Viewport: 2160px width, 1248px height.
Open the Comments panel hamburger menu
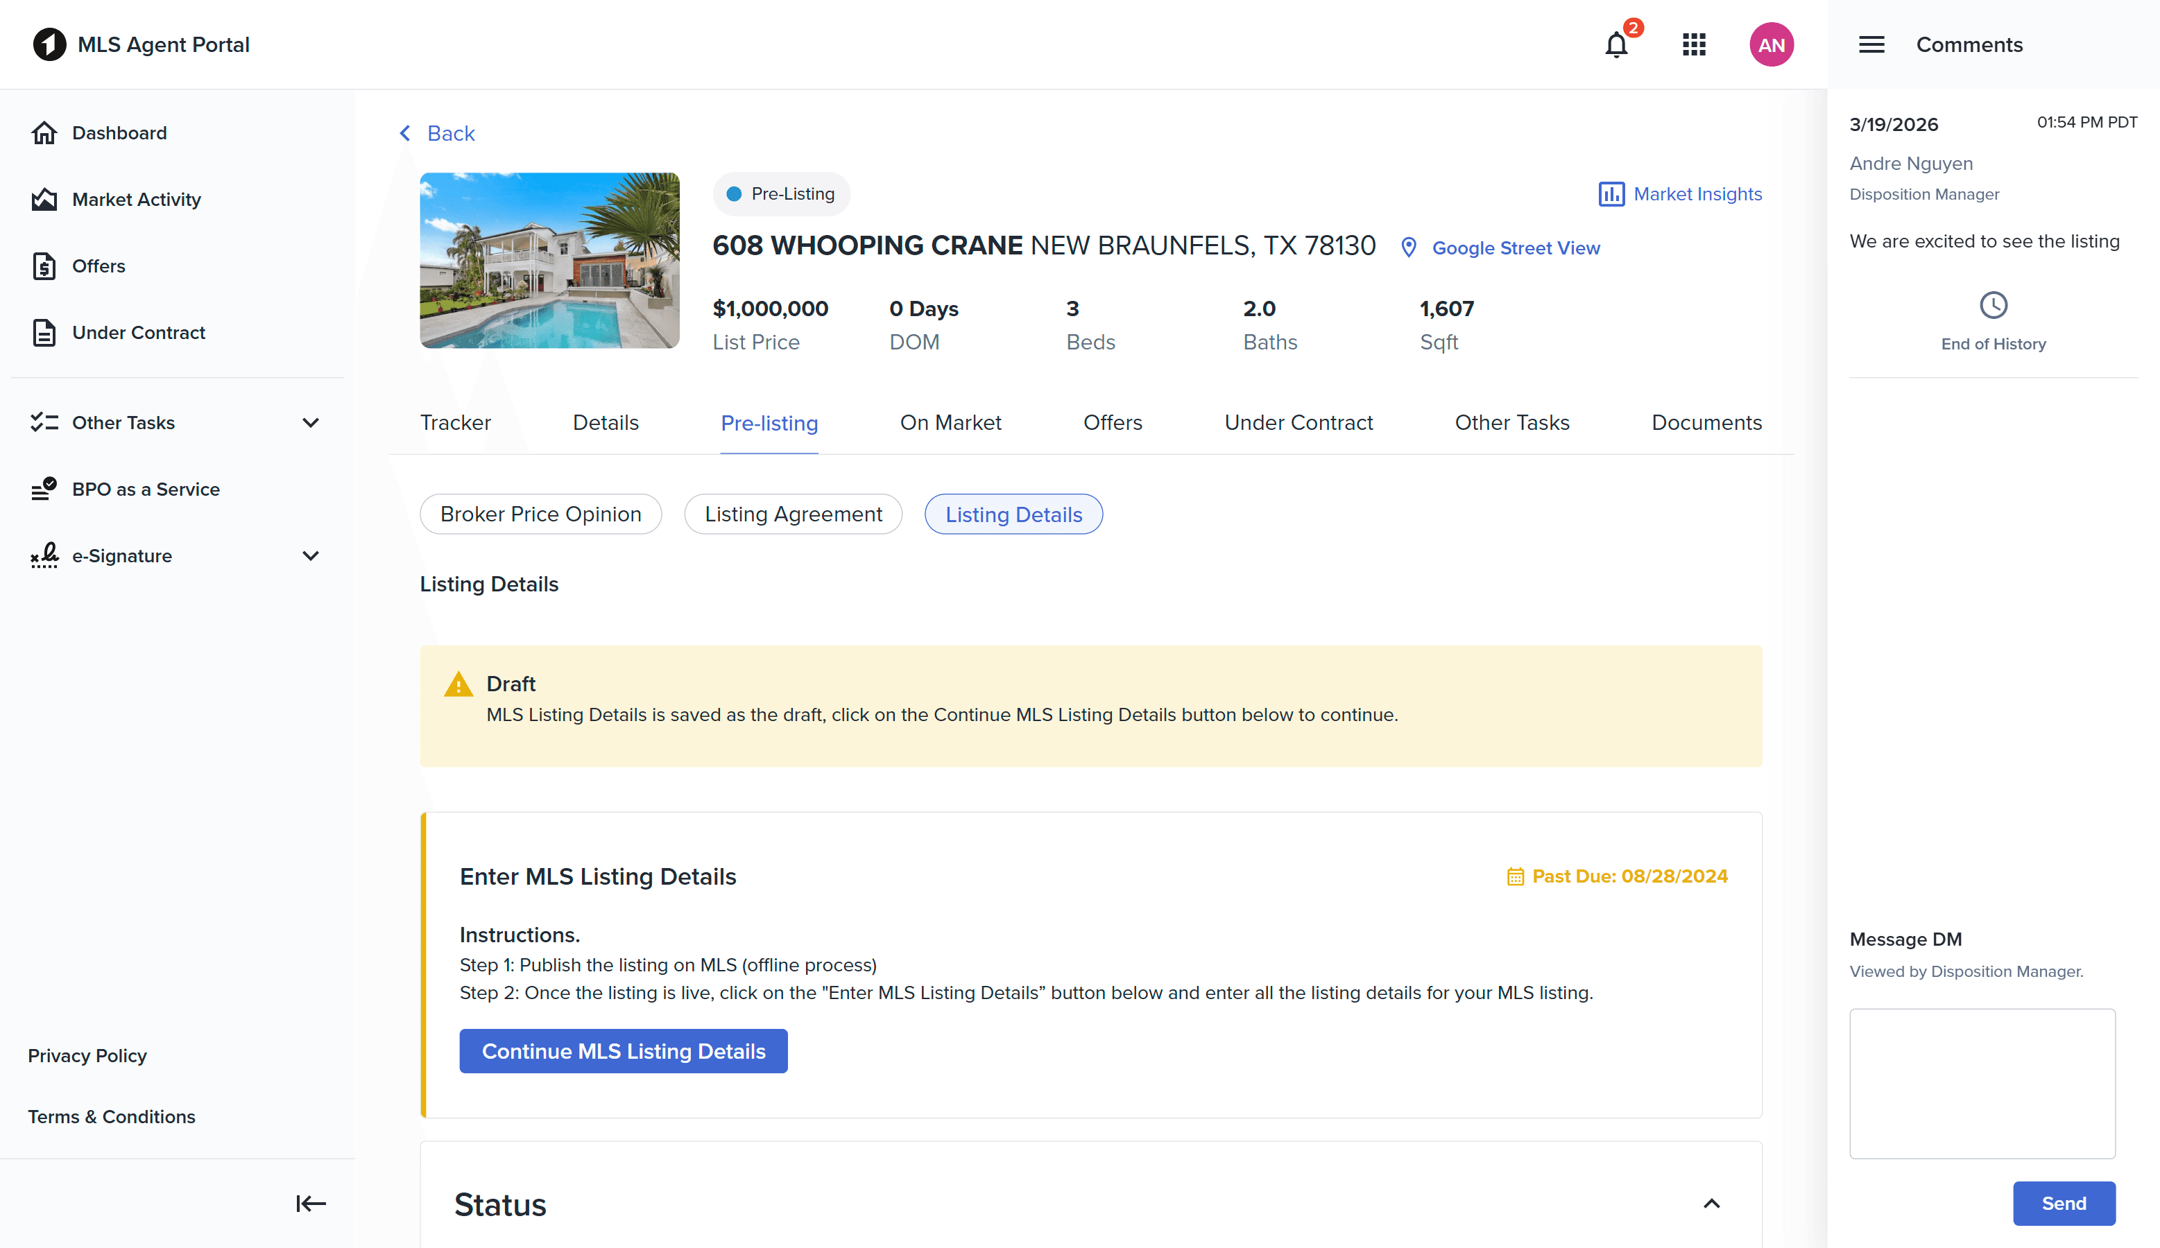tap(1871, 44)
